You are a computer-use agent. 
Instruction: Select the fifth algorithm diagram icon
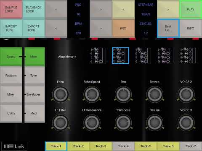click(188, 55)
